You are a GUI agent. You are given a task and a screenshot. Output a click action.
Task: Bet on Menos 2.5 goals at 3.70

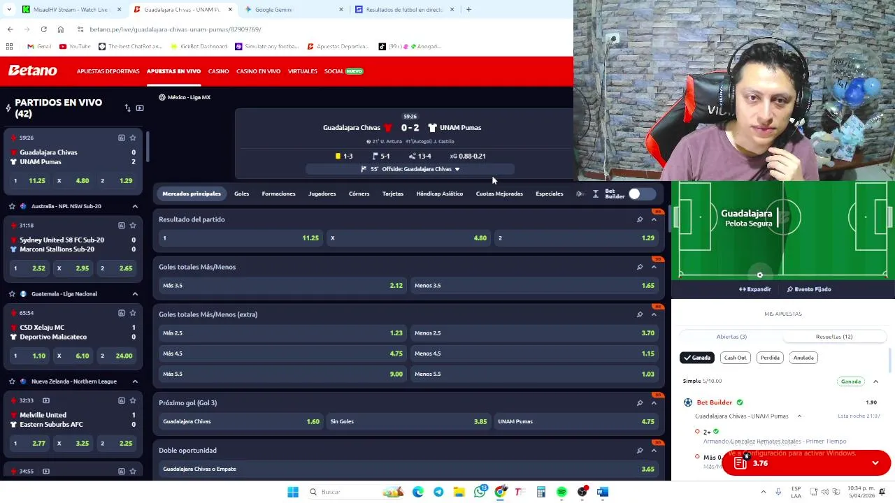[x=534, y=333]
